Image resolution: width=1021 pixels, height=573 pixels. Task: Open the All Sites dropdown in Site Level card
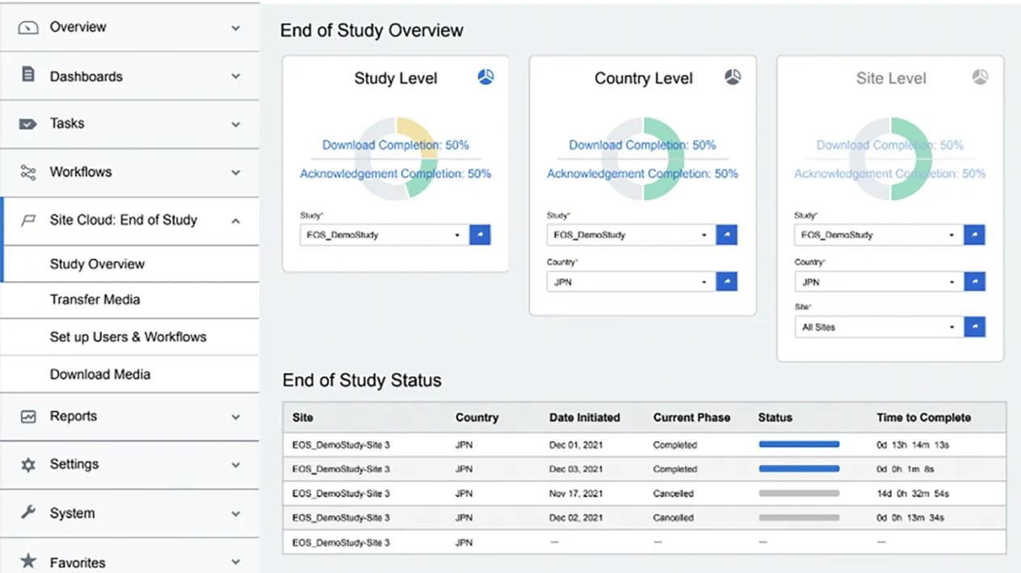877,327
